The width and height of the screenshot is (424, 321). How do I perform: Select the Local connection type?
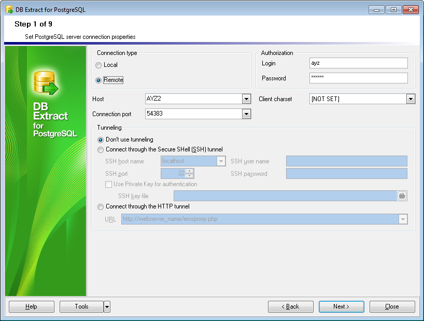pyautogui.click(x=98, y=65)
